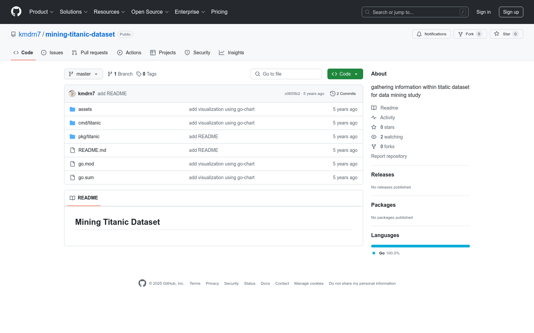Screen dimensions: 534x333
Task: Click the footer GitHub logo
Action: [142, 283]
